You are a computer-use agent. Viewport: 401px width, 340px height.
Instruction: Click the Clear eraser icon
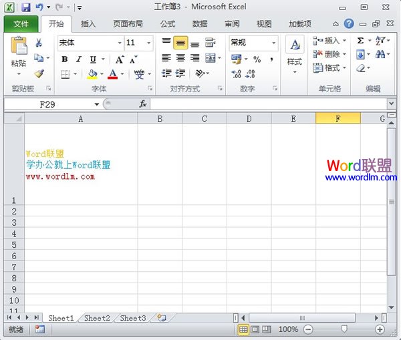click(x=361, y=68)
